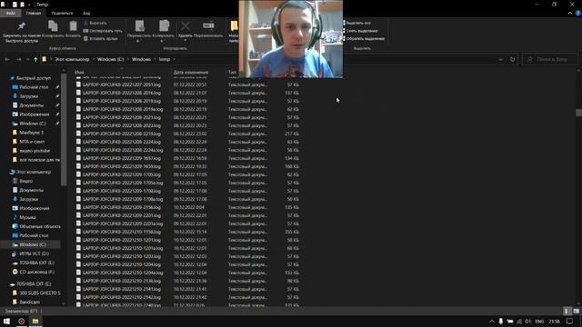Go up one level with up arrow
The image size is (582, 327).
[x=35, y=59]
